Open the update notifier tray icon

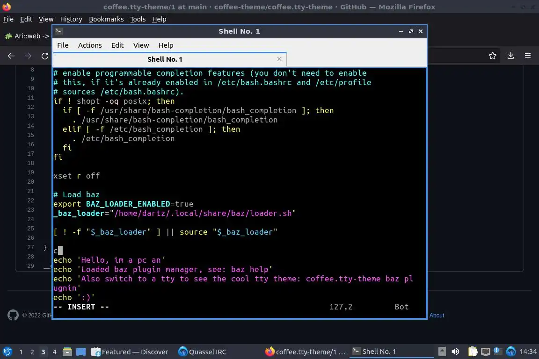pos(497,351)
